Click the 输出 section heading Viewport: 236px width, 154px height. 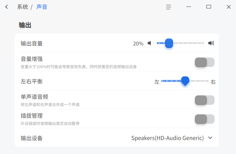(x=25, y=25)
